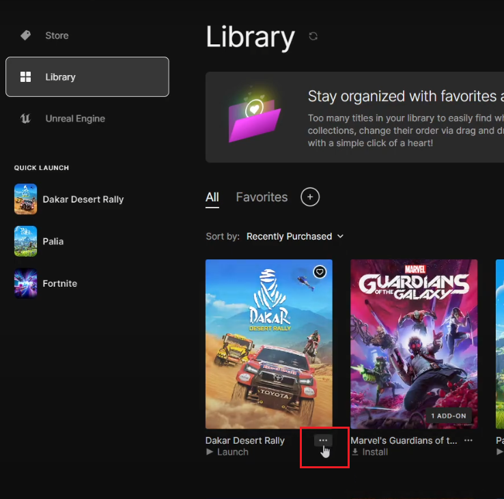Install Marvel's Guardians of the Galaxy
Viewport: 504px width, 499px height.
[x=369, y=452]
